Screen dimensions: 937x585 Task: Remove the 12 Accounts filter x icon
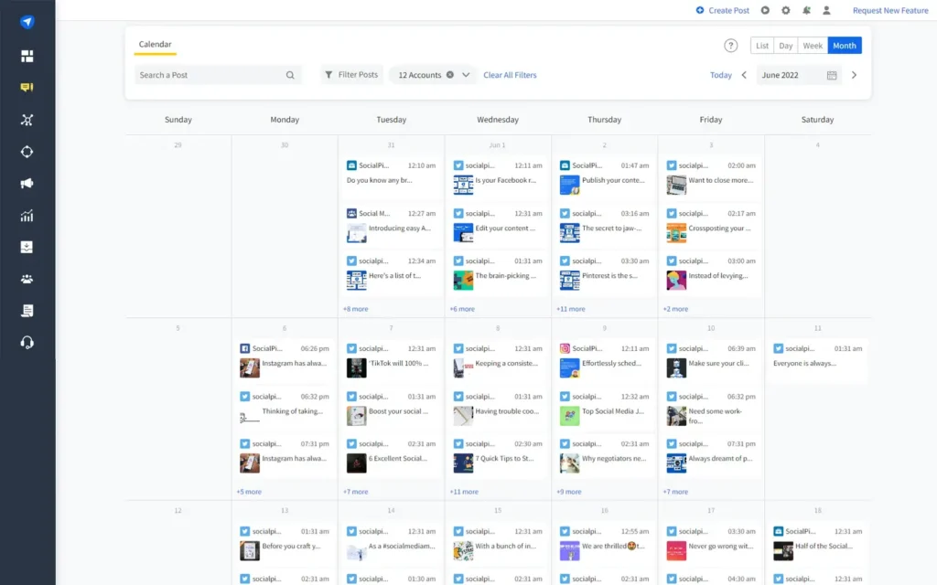tap(450, 75)
